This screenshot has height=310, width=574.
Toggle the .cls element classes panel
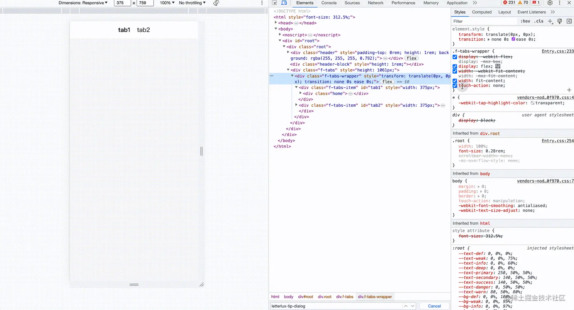(539, 21)
